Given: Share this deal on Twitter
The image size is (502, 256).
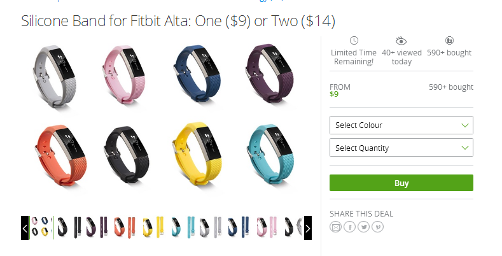Looking at the screenshot, I should (364, 227).
